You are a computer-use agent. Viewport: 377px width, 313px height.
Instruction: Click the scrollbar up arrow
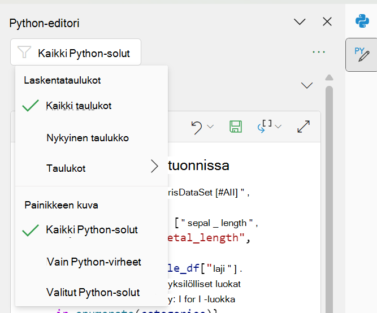tap(329, 77)
